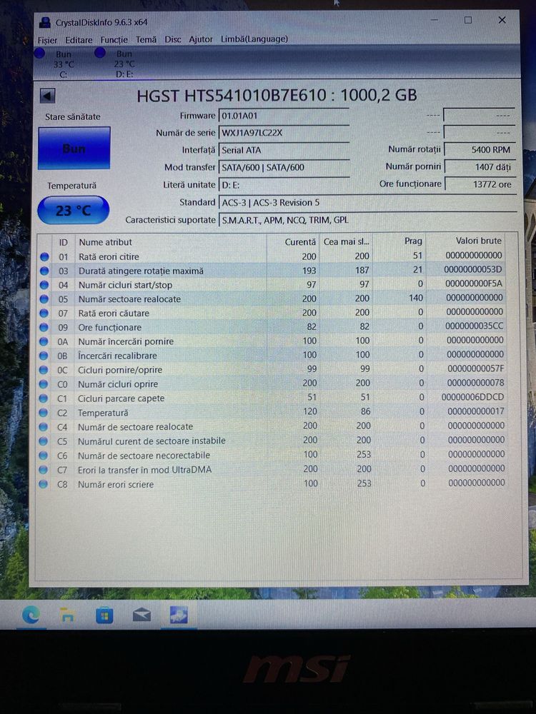Click the serial number field WXJ1A97LC22X

[284, 133]
